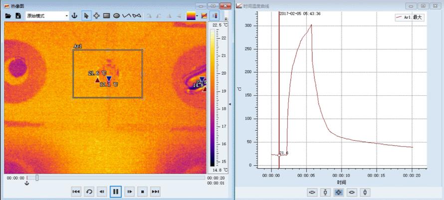
Task: Click the close-file document icon
Action: click(18, 16)
